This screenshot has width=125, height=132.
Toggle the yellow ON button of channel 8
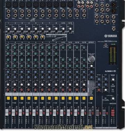[56, 98]
